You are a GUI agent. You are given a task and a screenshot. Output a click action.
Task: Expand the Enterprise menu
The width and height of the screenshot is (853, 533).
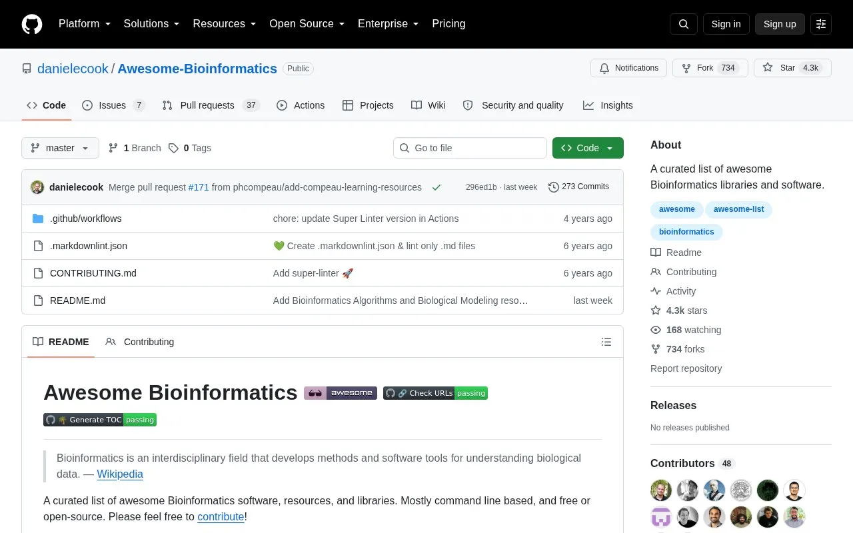(x=388, y=24)
